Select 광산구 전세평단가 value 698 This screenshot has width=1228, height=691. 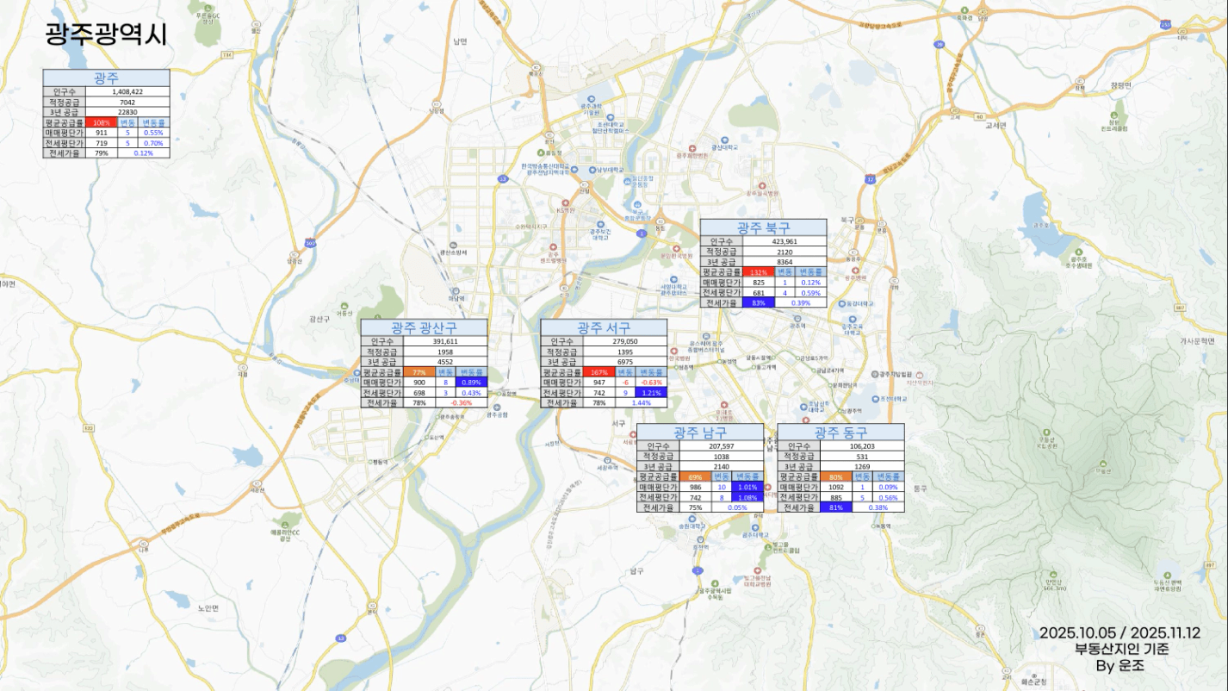pos(419,393)
